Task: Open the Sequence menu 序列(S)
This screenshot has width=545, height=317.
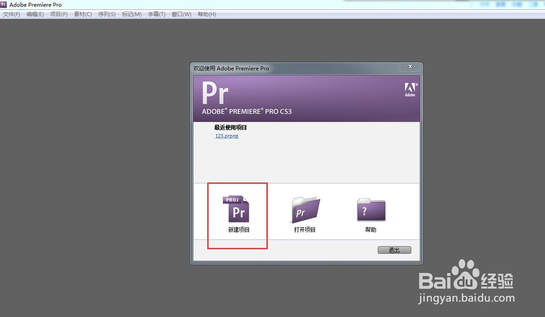Action: pyautogui.click(x=107, y=14)
